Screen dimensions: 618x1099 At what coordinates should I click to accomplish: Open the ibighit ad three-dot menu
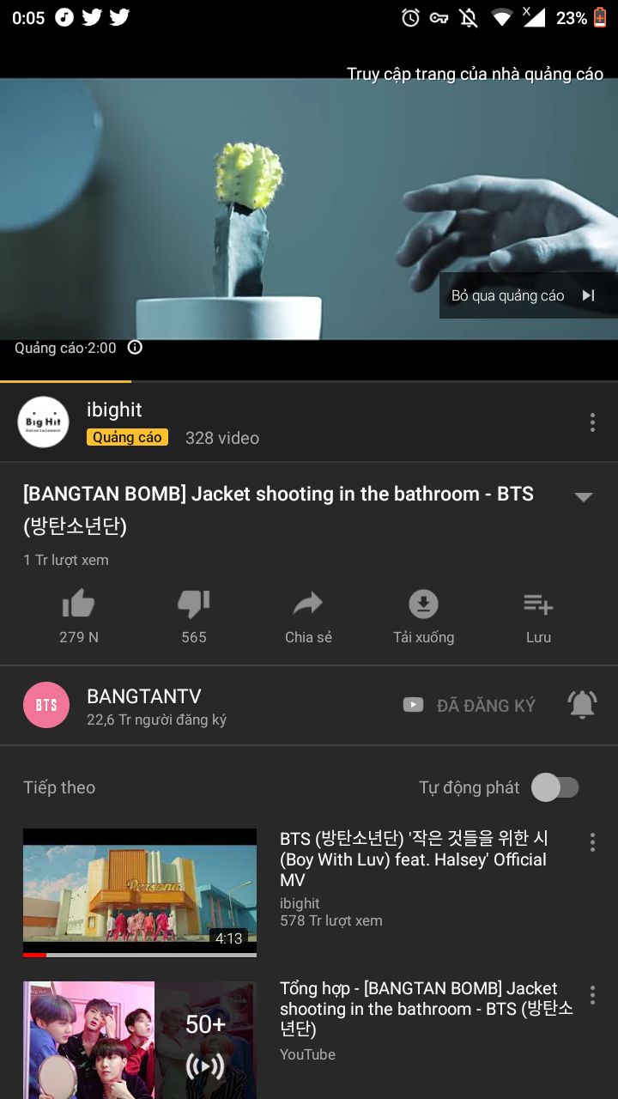point(592,422)
